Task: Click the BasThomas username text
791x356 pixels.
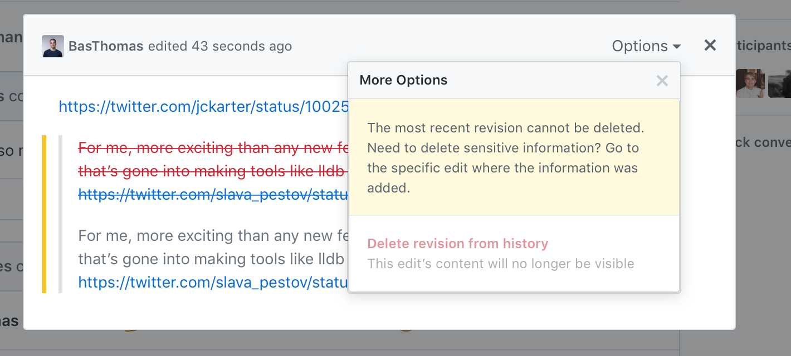Action: click(105, 46)
